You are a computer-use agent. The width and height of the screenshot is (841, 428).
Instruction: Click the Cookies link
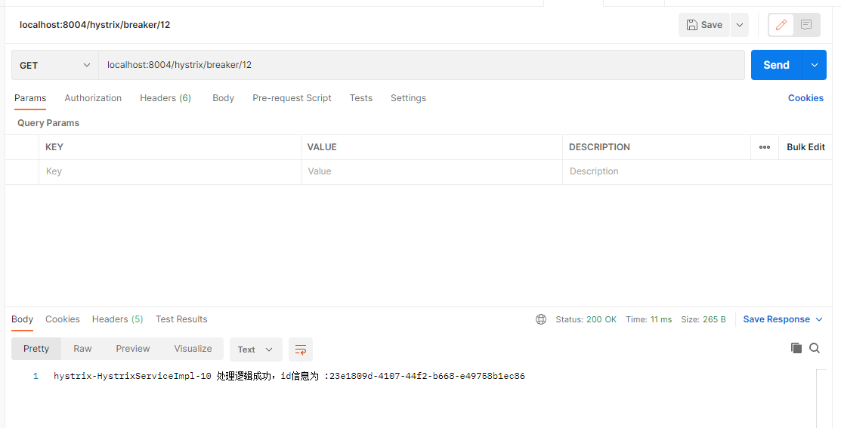click(x=805, y=98)
